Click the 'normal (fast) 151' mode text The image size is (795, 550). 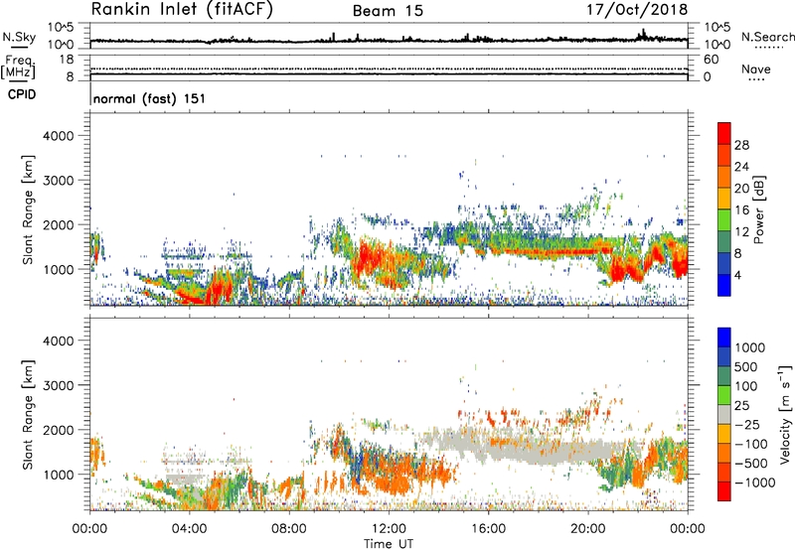(x=150, y=98)
